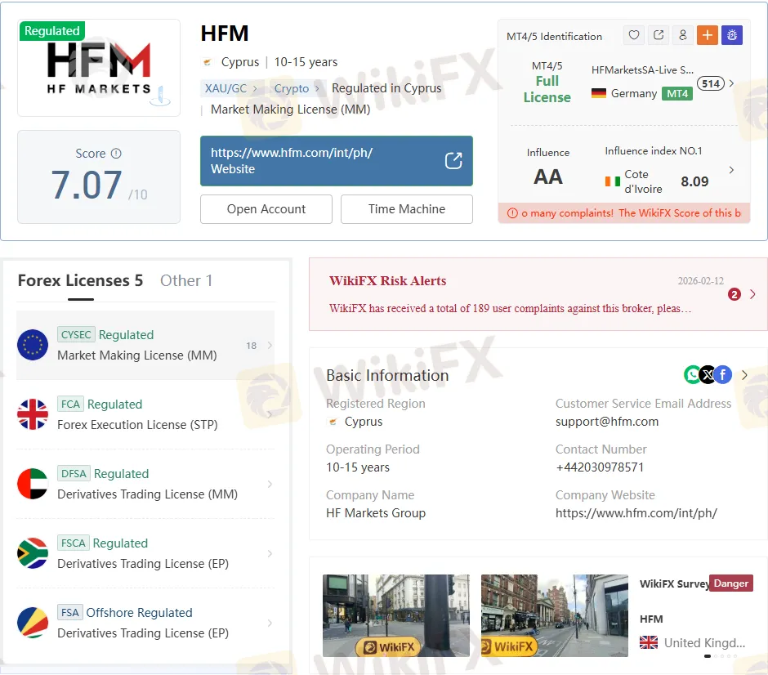
Task: Click the Time Machine button
Action: (x=406, y=209)
